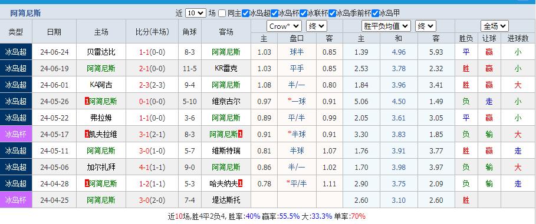Click the 进球数 column header
Screen dimensions: 536x224
(518, 39)
